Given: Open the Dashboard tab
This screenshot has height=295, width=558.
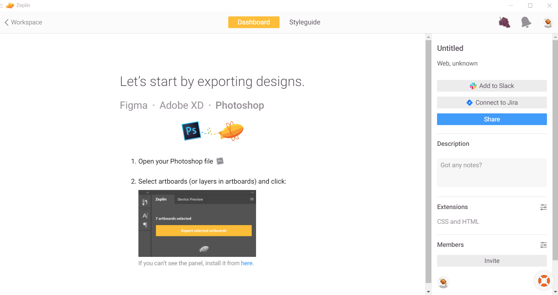Looking at the screenshot, I should 254,22.
